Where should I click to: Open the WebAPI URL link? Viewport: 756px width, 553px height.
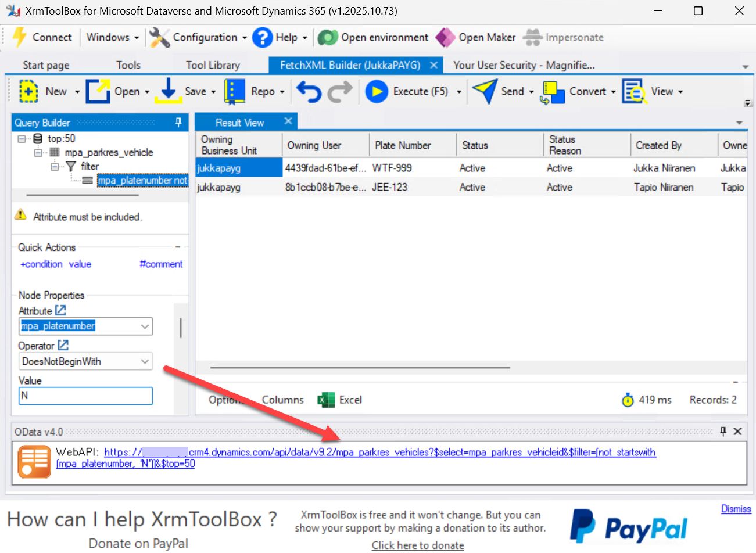(379, 452)
